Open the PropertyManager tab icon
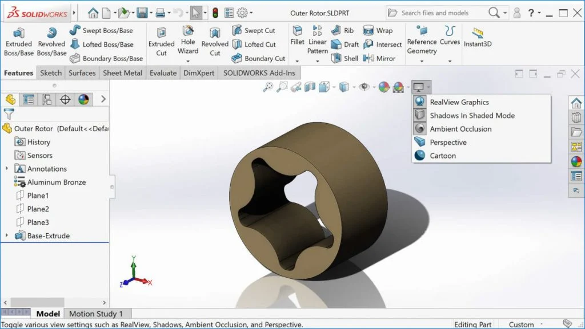Screen dimensions: 585x329 (x=29, y=99)
